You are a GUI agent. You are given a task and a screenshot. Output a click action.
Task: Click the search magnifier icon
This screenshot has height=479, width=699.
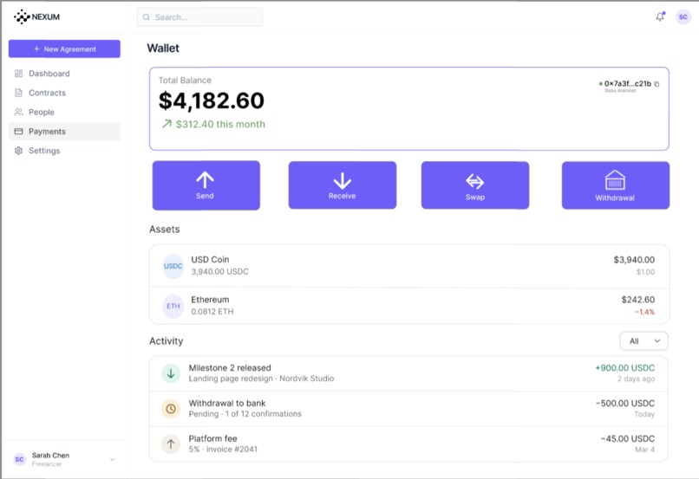pos(147,17)
